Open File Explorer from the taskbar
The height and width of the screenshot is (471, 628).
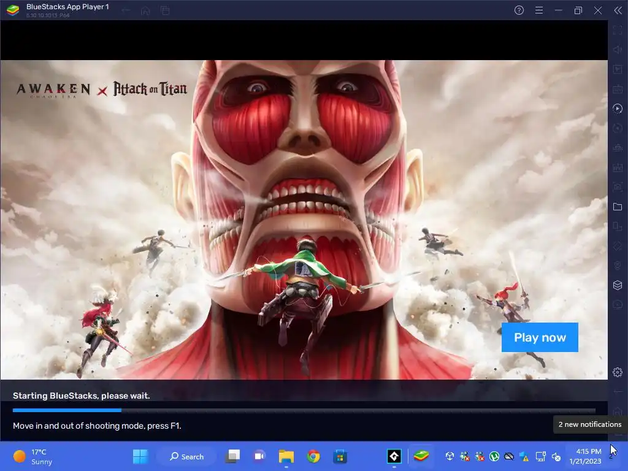point(286,456)
